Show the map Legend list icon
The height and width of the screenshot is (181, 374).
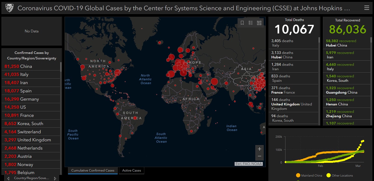coord(251,23)
